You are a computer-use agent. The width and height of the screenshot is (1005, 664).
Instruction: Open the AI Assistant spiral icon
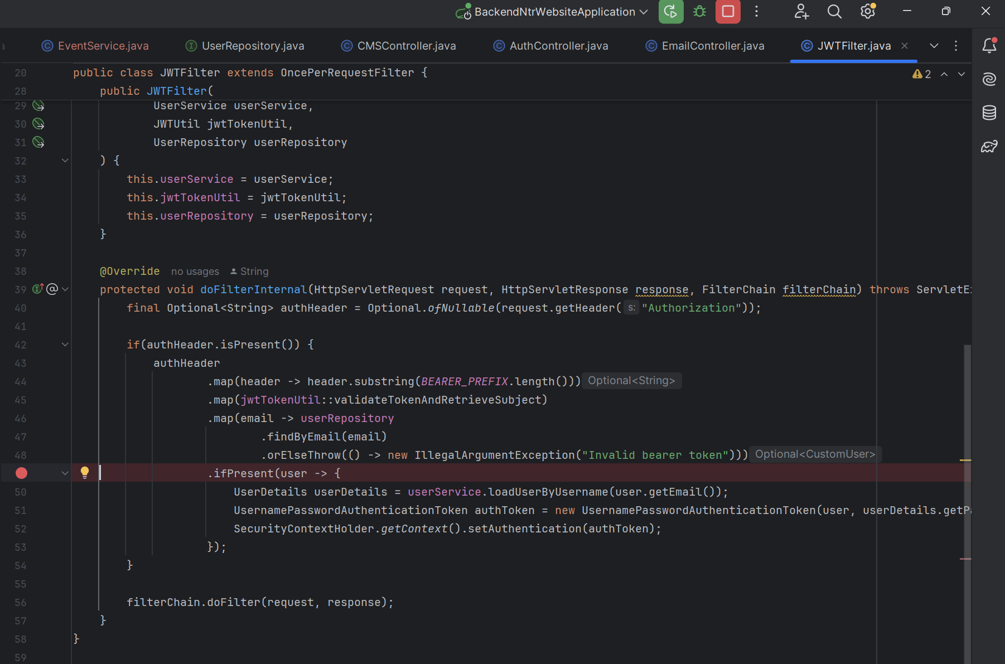click(x=989, y=80)
